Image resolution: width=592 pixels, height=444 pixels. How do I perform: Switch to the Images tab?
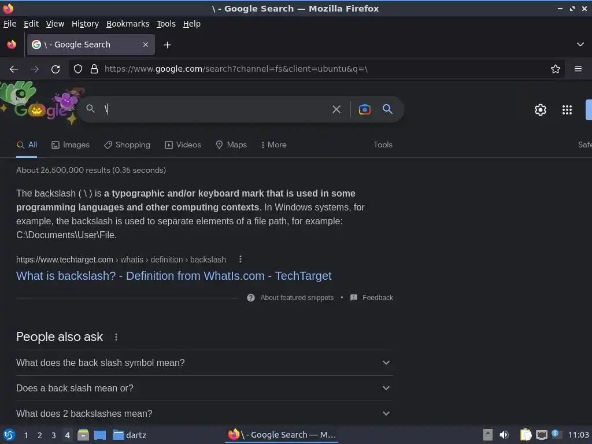pos(71,145)
